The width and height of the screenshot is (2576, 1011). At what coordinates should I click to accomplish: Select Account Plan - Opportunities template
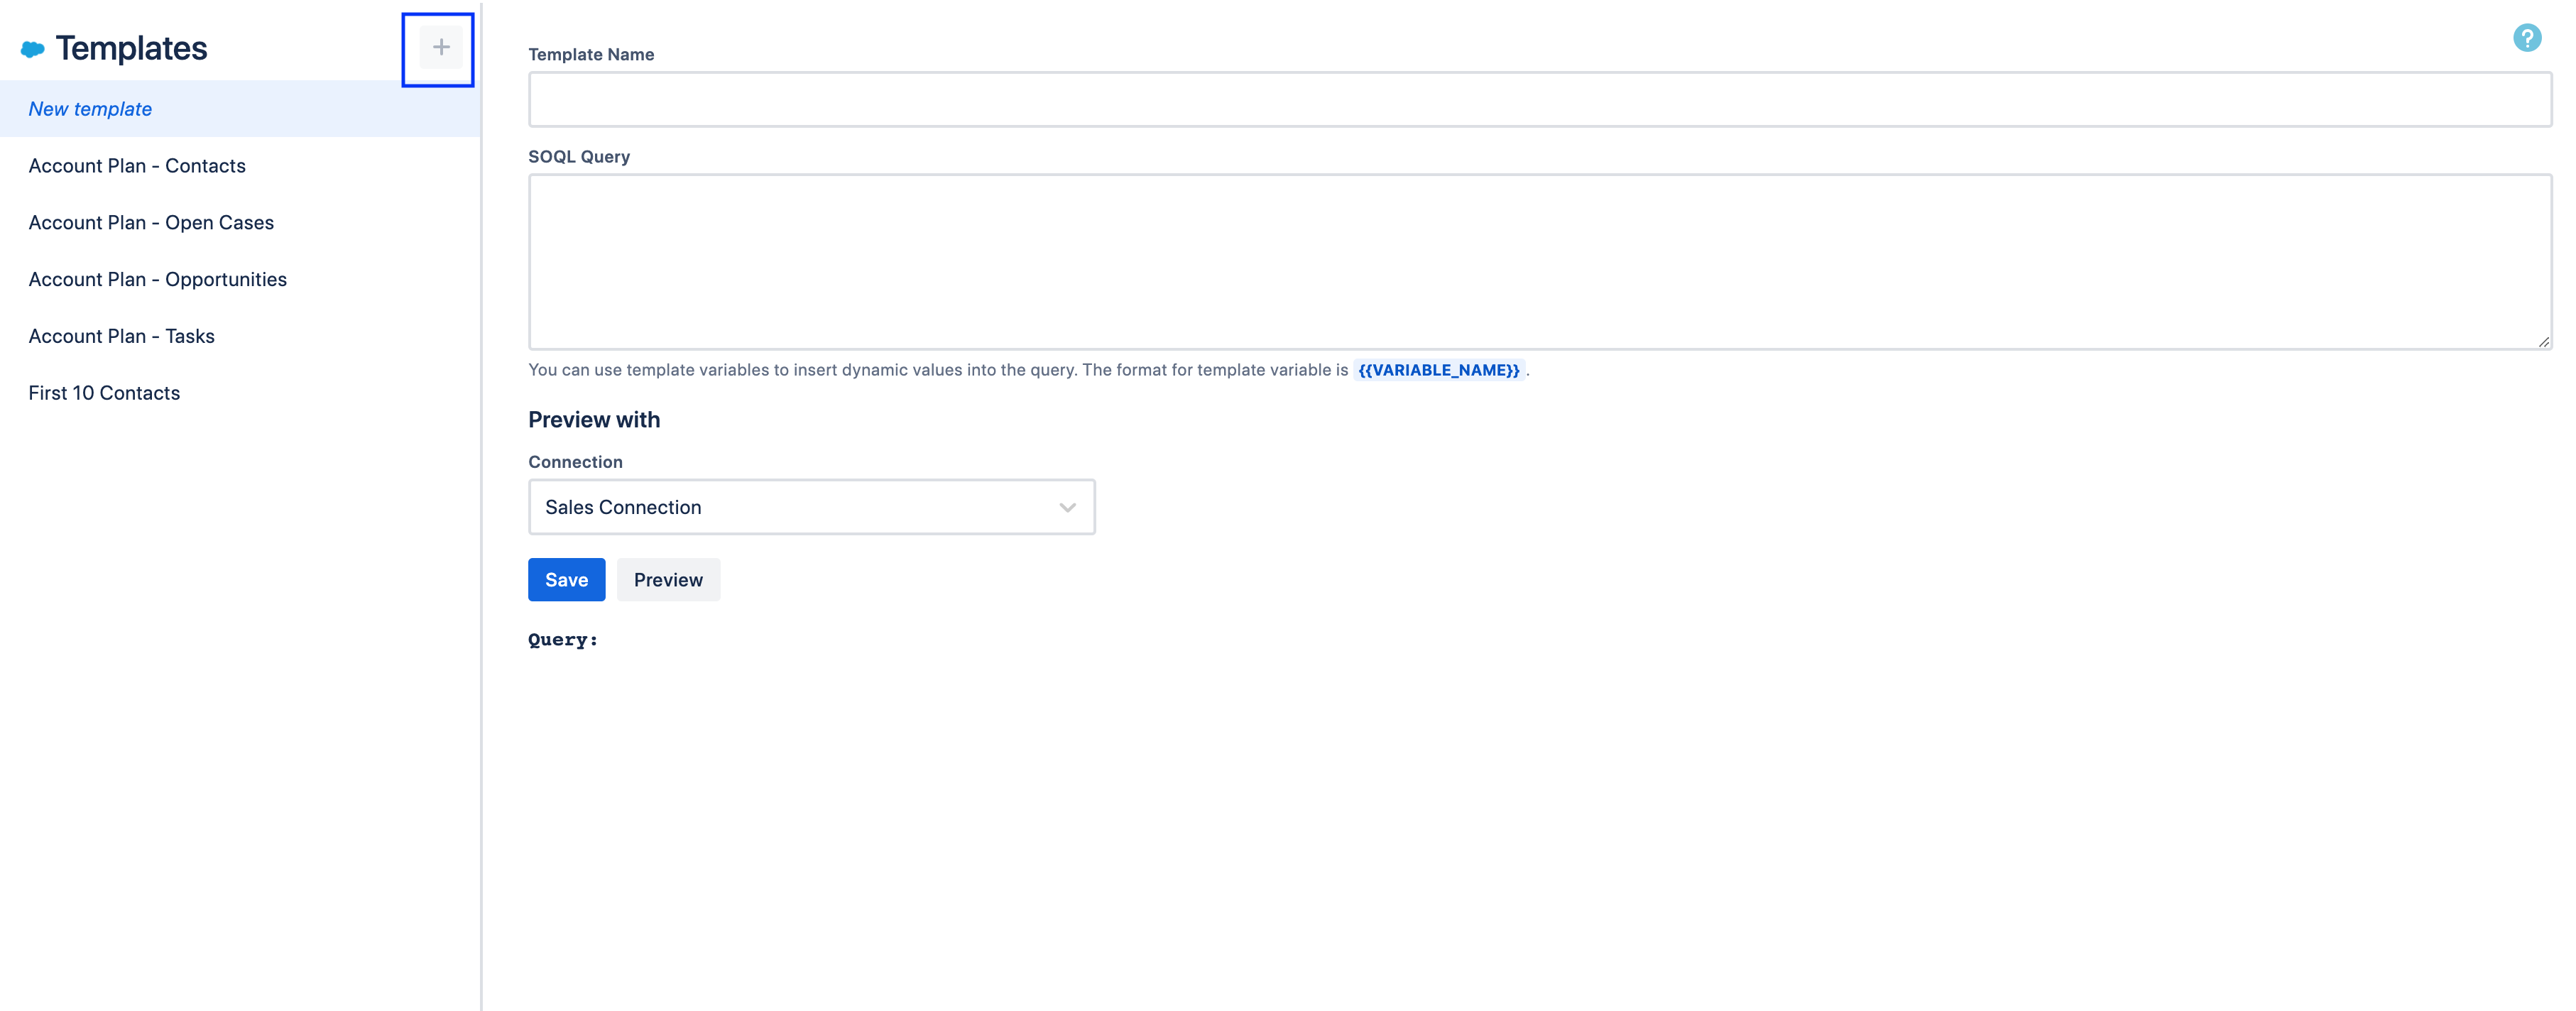point(157,280)
